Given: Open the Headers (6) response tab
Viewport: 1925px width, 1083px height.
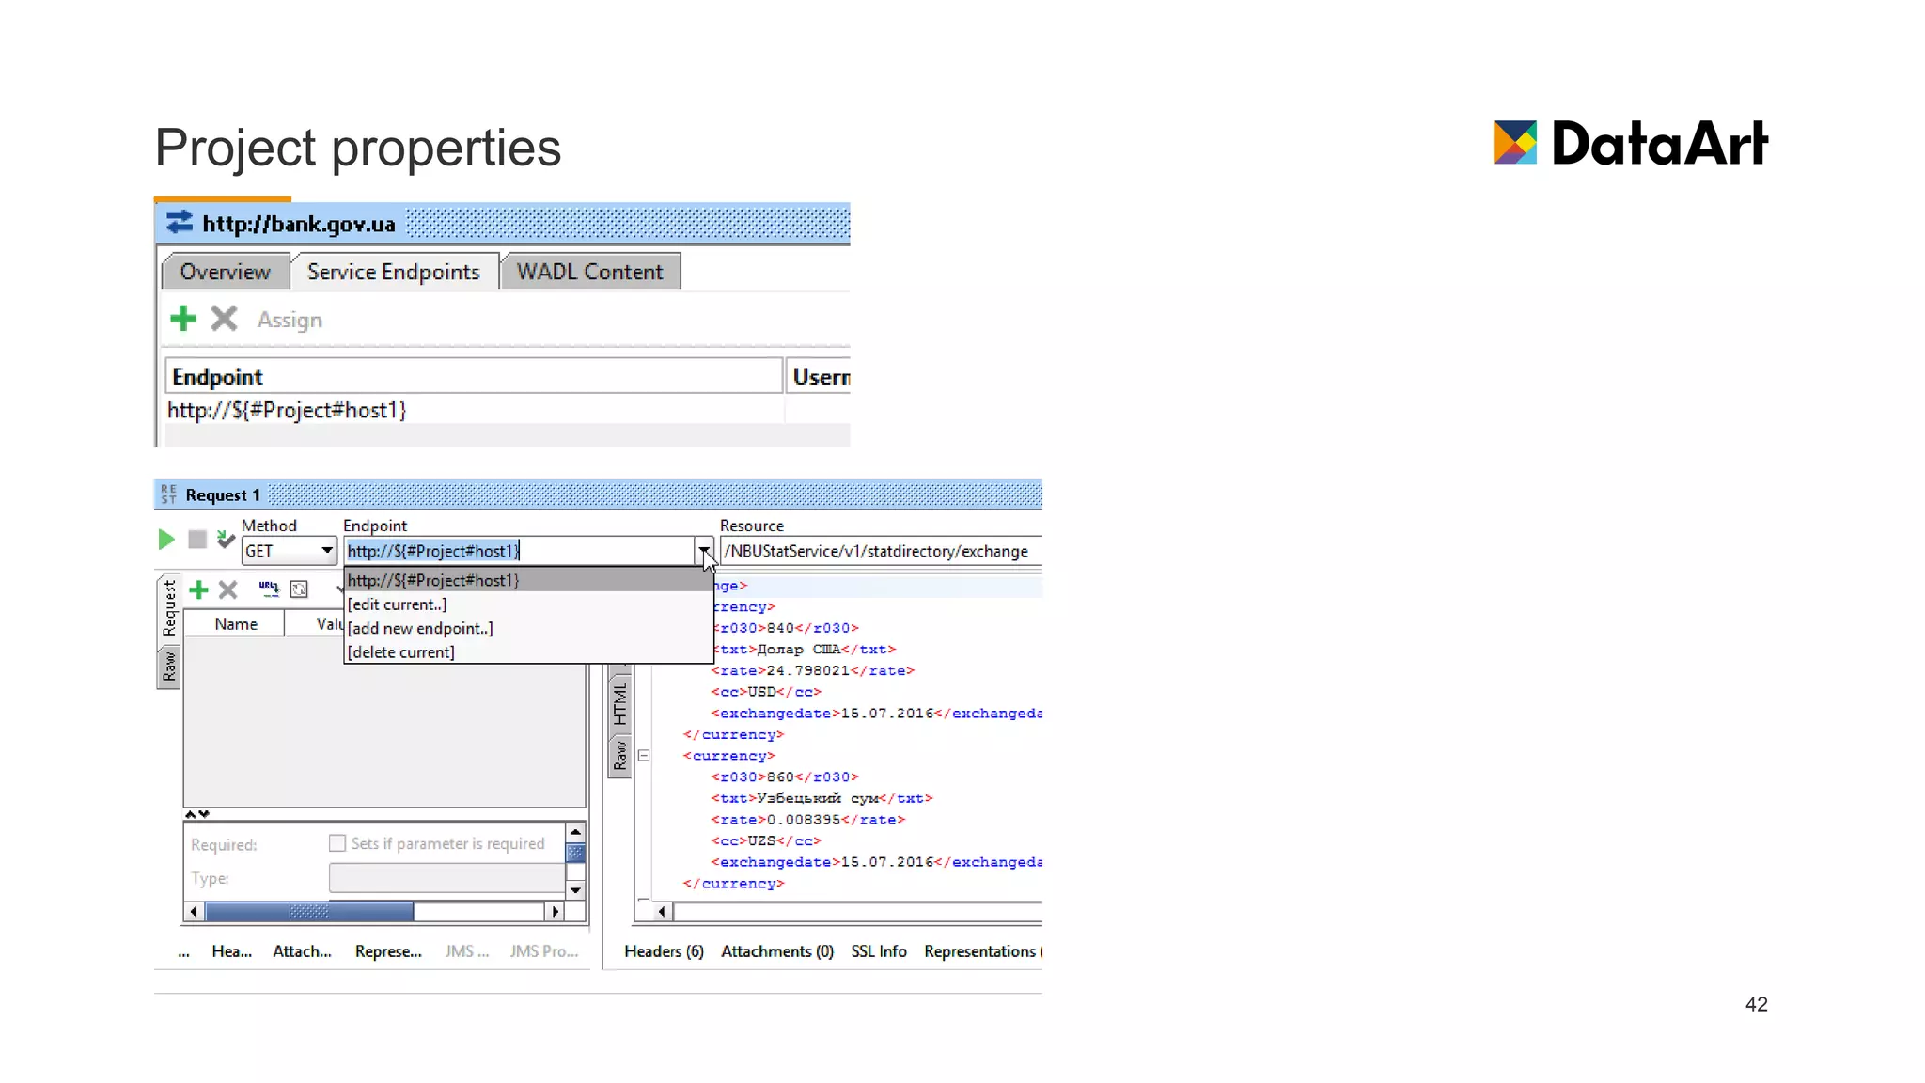Looking at the screenshot, I should (664, 951).
